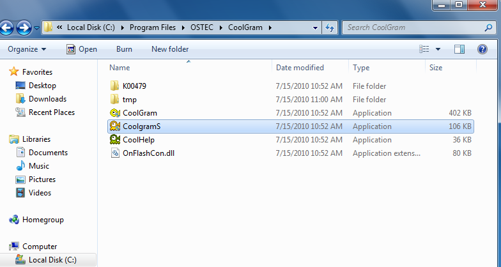This screenshot has height=267, width=501.
Task: Select the CoolHelp application icon
Action: [x=115, y=139]
